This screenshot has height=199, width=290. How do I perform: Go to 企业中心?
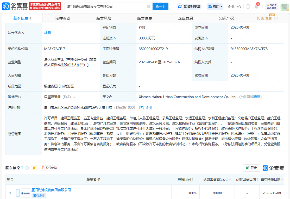[234, 7]
